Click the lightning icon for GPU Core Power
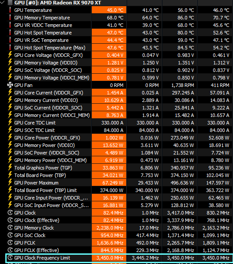This screenshot has width=233, height=264. 10,137
